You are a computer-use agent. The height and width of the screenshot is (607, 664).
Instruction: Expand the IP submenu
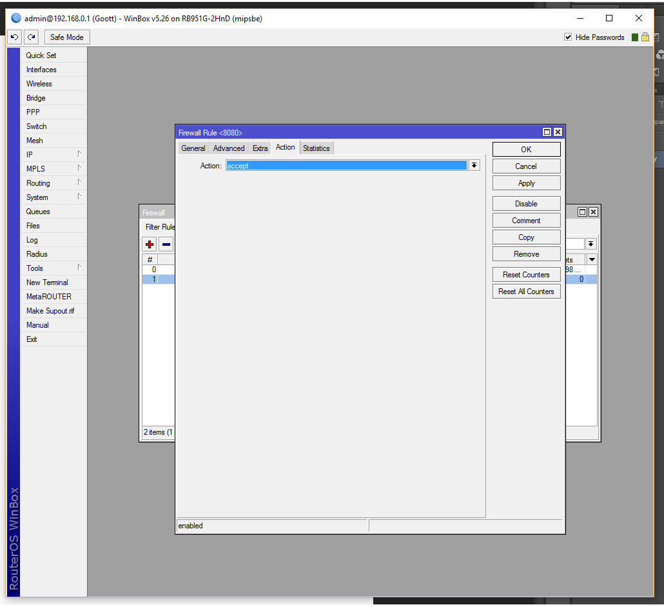(54, 155)
